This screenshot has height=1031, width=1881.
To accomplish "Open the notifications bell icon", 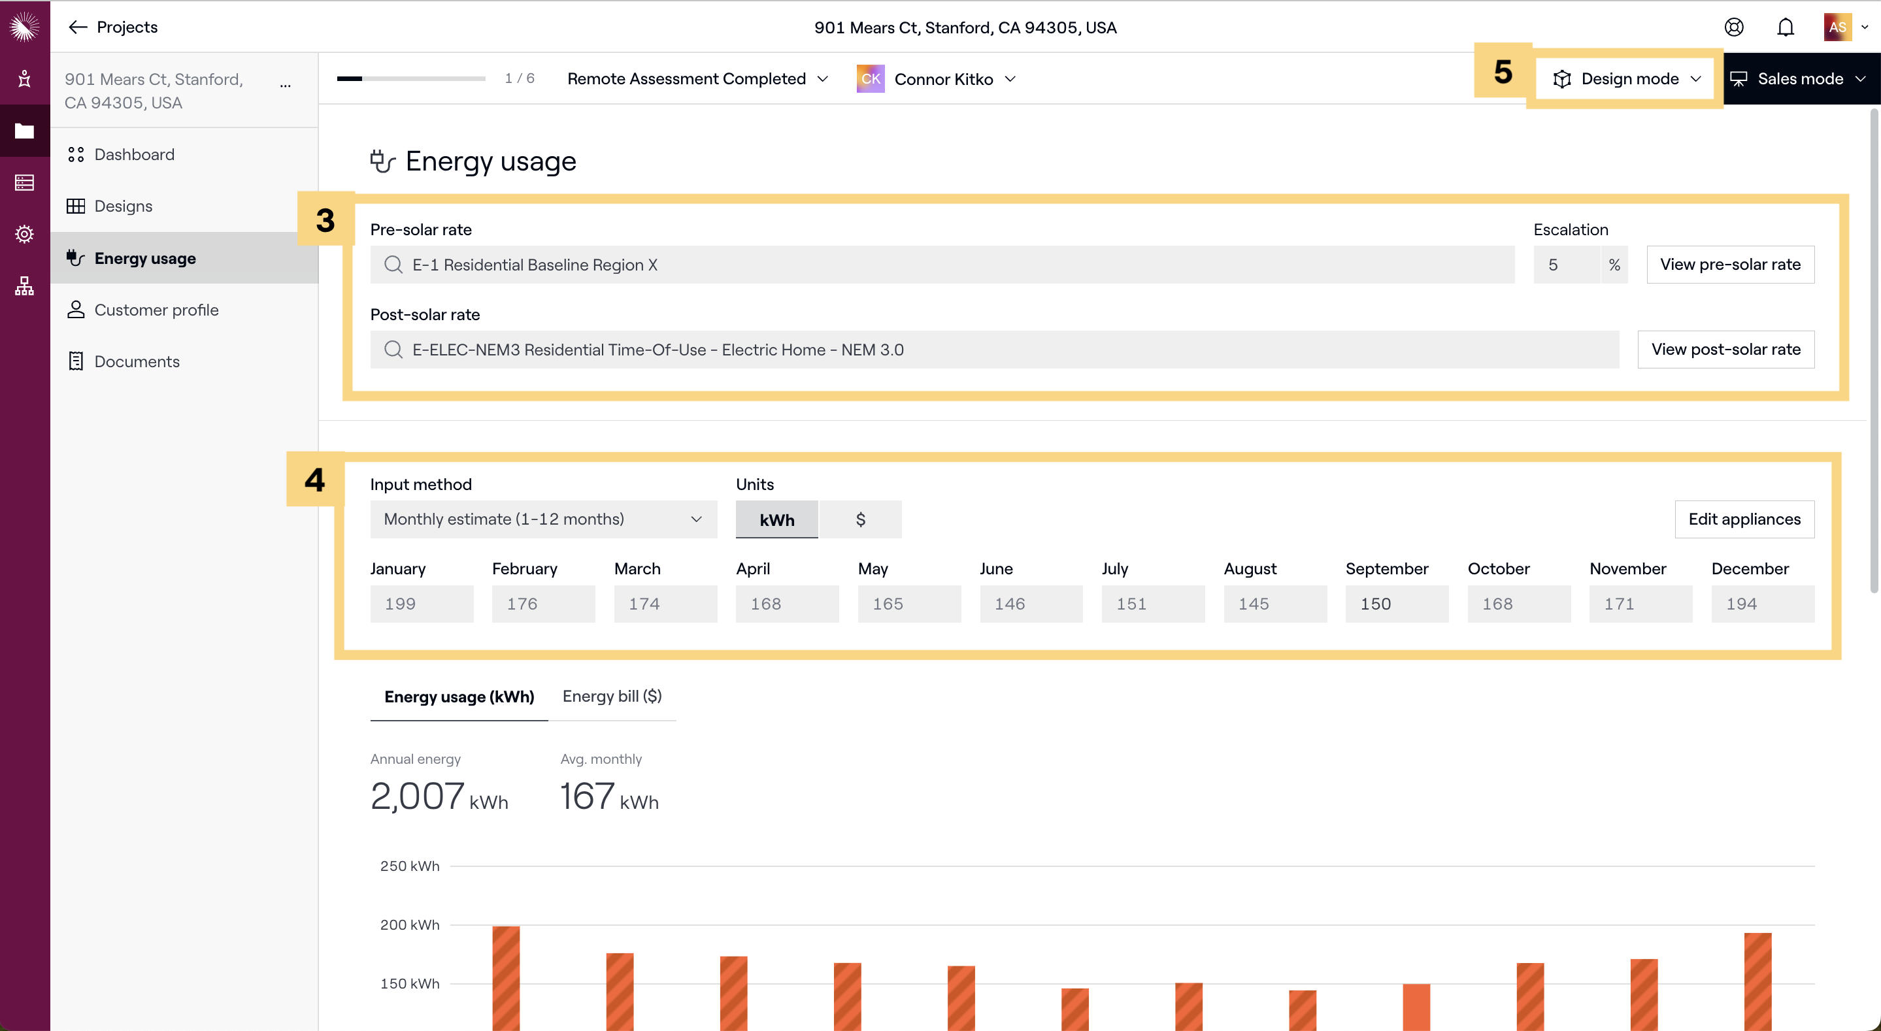I will [x=1786, y=27].
